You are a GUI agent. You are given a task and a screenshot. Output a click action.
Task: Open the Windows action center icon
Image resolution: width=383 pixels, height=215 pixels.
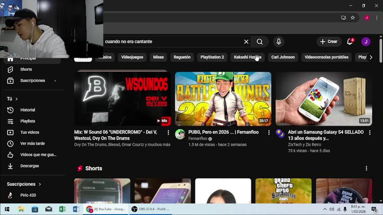coord(374,209)
